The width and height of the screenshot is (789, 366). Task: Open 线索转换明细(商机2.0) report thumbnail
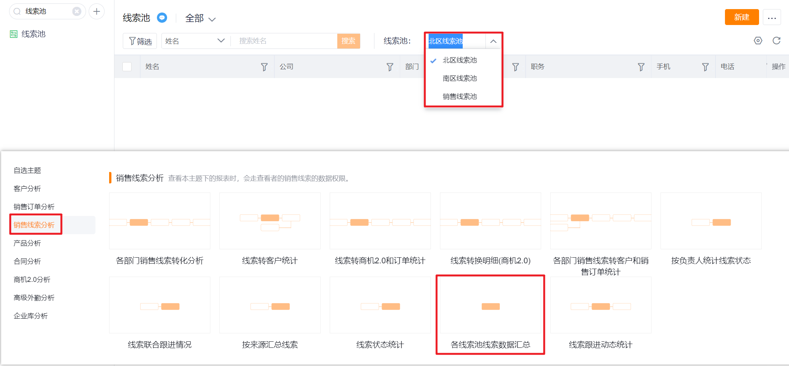(x=490, y=221)
